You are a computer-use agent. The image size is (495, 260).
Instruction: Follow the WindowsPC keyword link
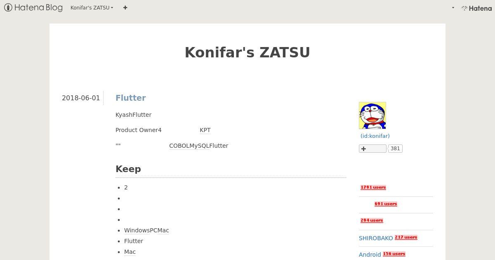click(x=141, y=230)
